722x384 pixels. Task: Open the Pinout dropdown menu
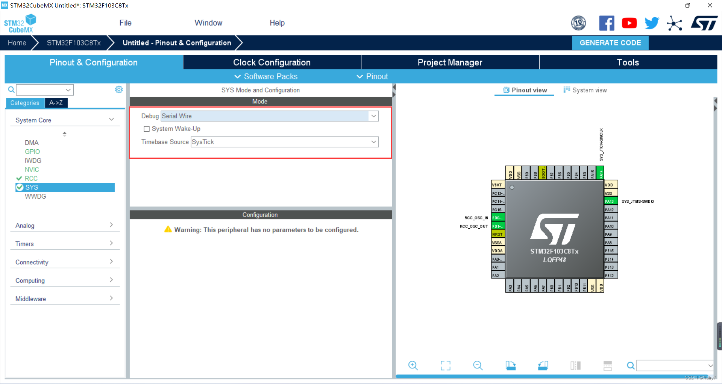pyautogui.click(x=372, y=76)
